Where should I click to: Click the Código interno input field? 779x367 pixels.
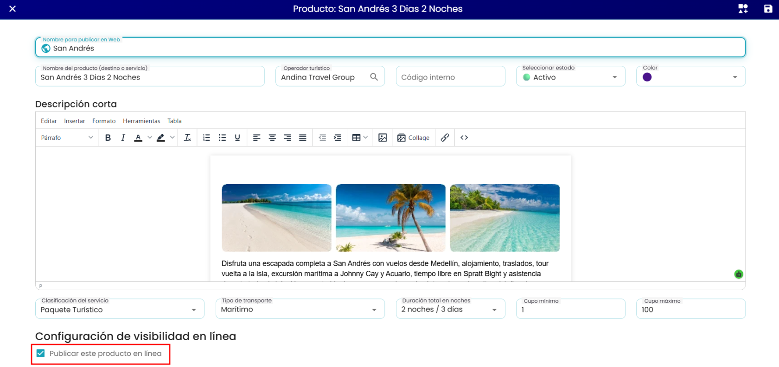click(x=451, y=76)
